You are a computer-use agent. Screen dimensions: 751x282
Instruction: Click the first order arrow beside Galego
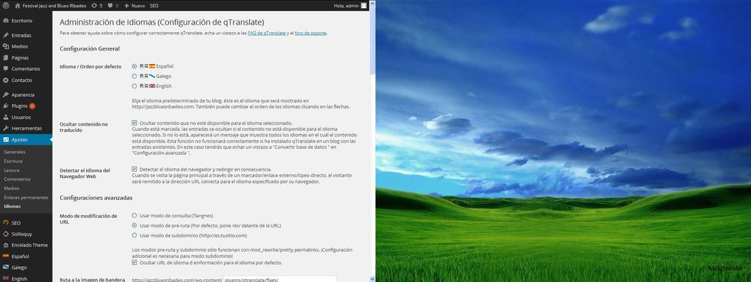click(141, 76)
